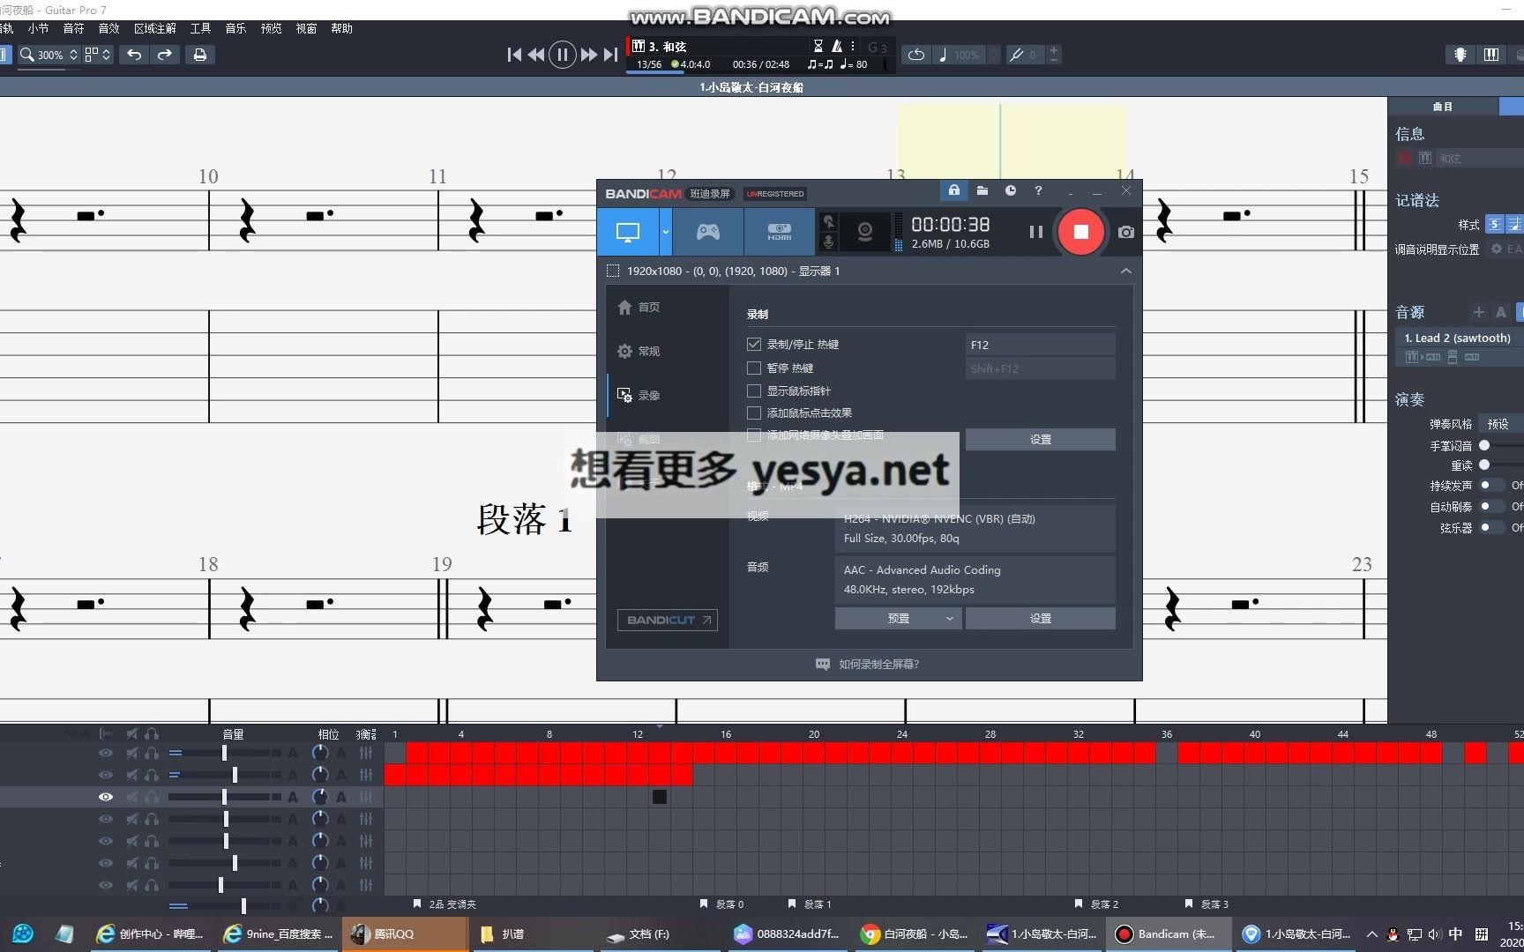Take a screenshot with Bandicam camera icon
The width and height of the screenshot is (1524, 952).
click(x=1126, y=232)
